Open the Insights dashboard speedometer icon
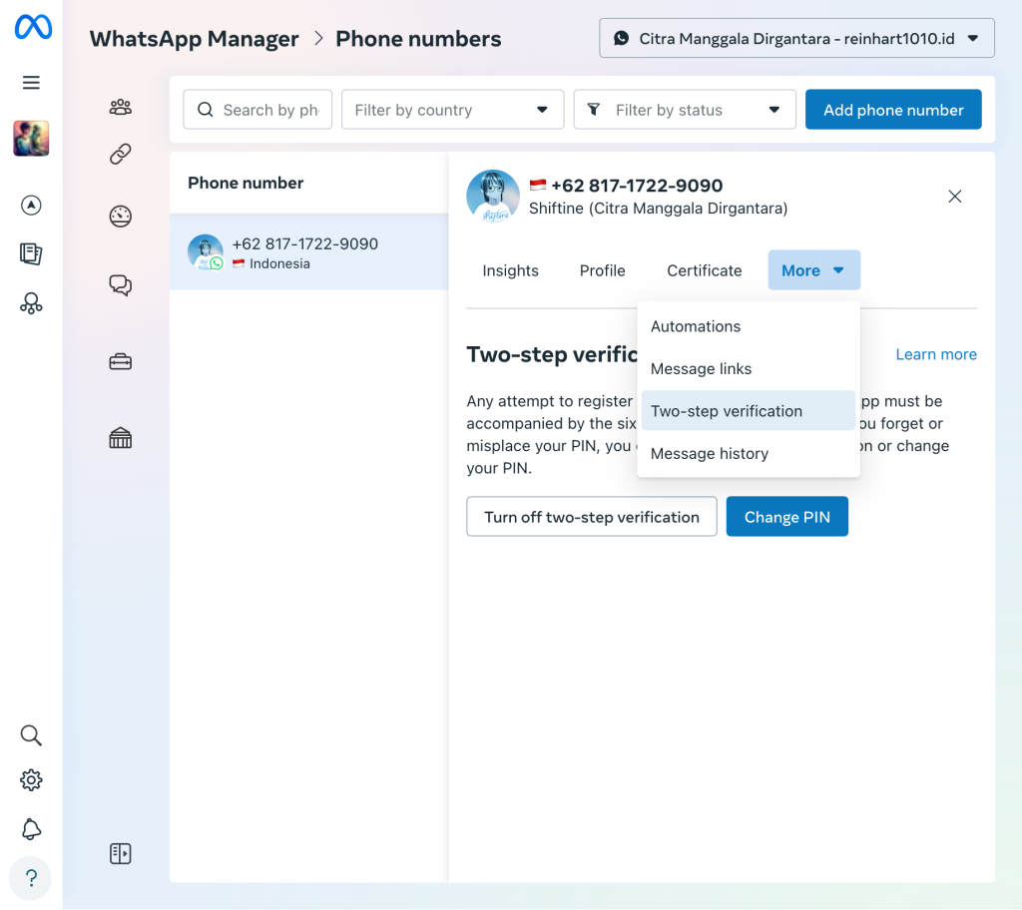This screenshot has height=910, width=1022. pos(120,217)
